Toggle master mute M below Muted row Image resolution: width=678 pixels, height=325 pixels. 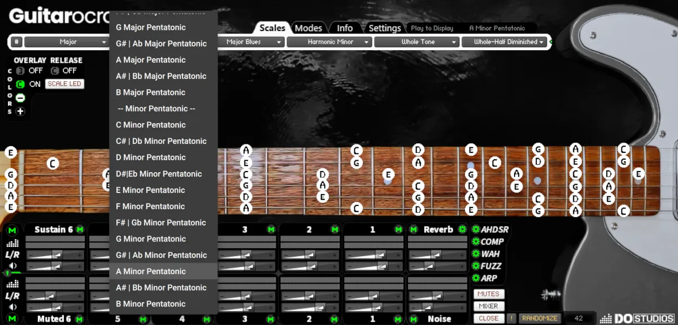point(12,319)
